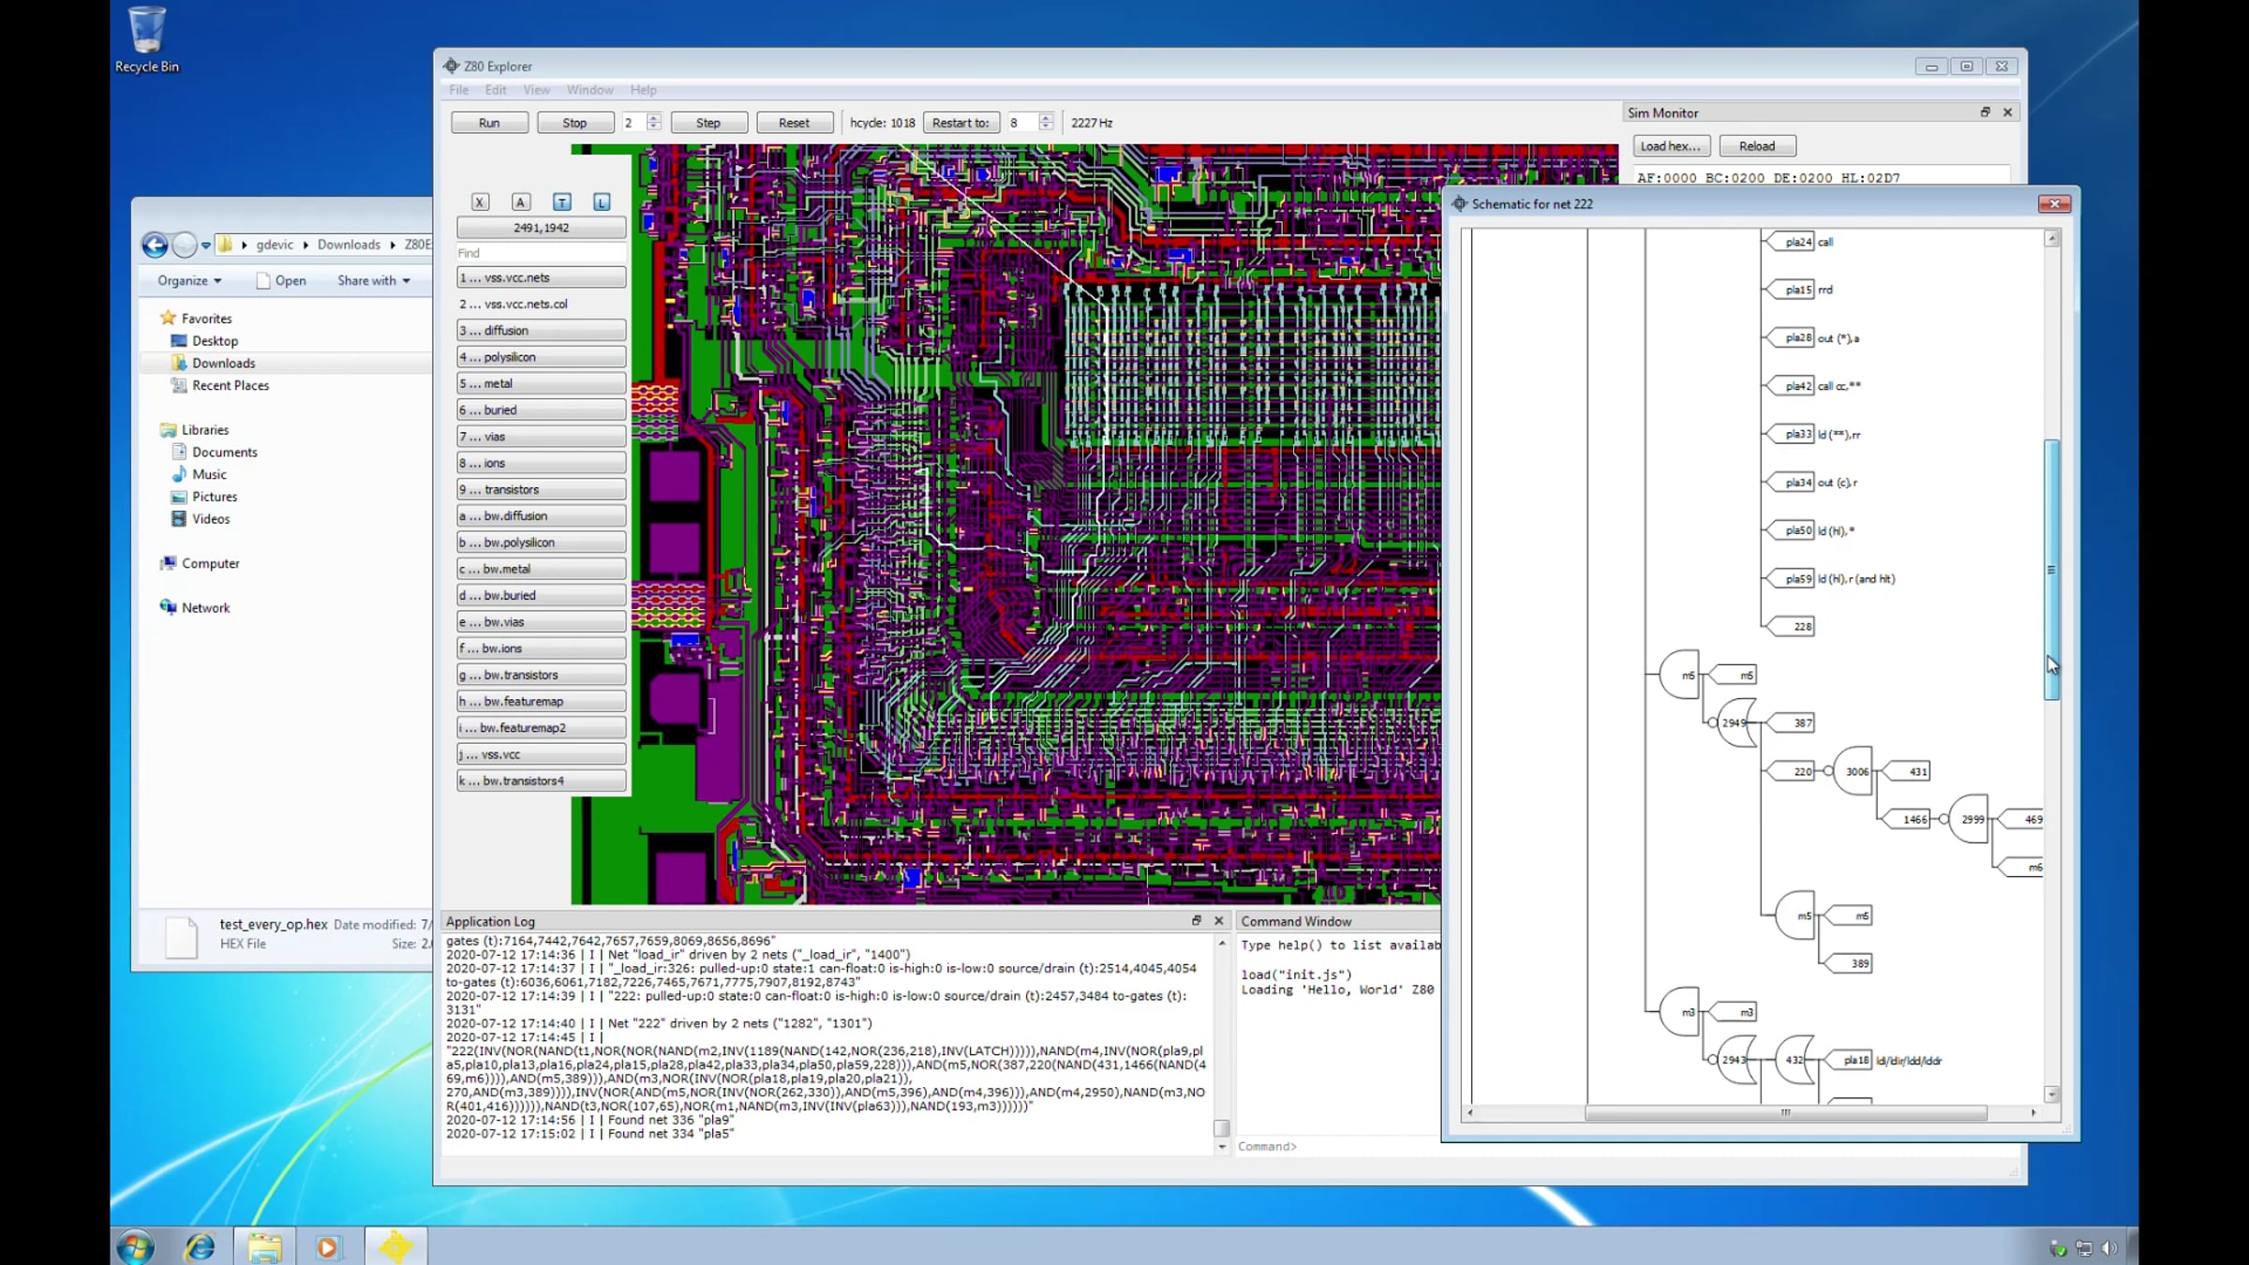Switch to Z80 Explorer taskbar icon
Viewport: 2249px width, 1265px height.
pos(395,1246)
